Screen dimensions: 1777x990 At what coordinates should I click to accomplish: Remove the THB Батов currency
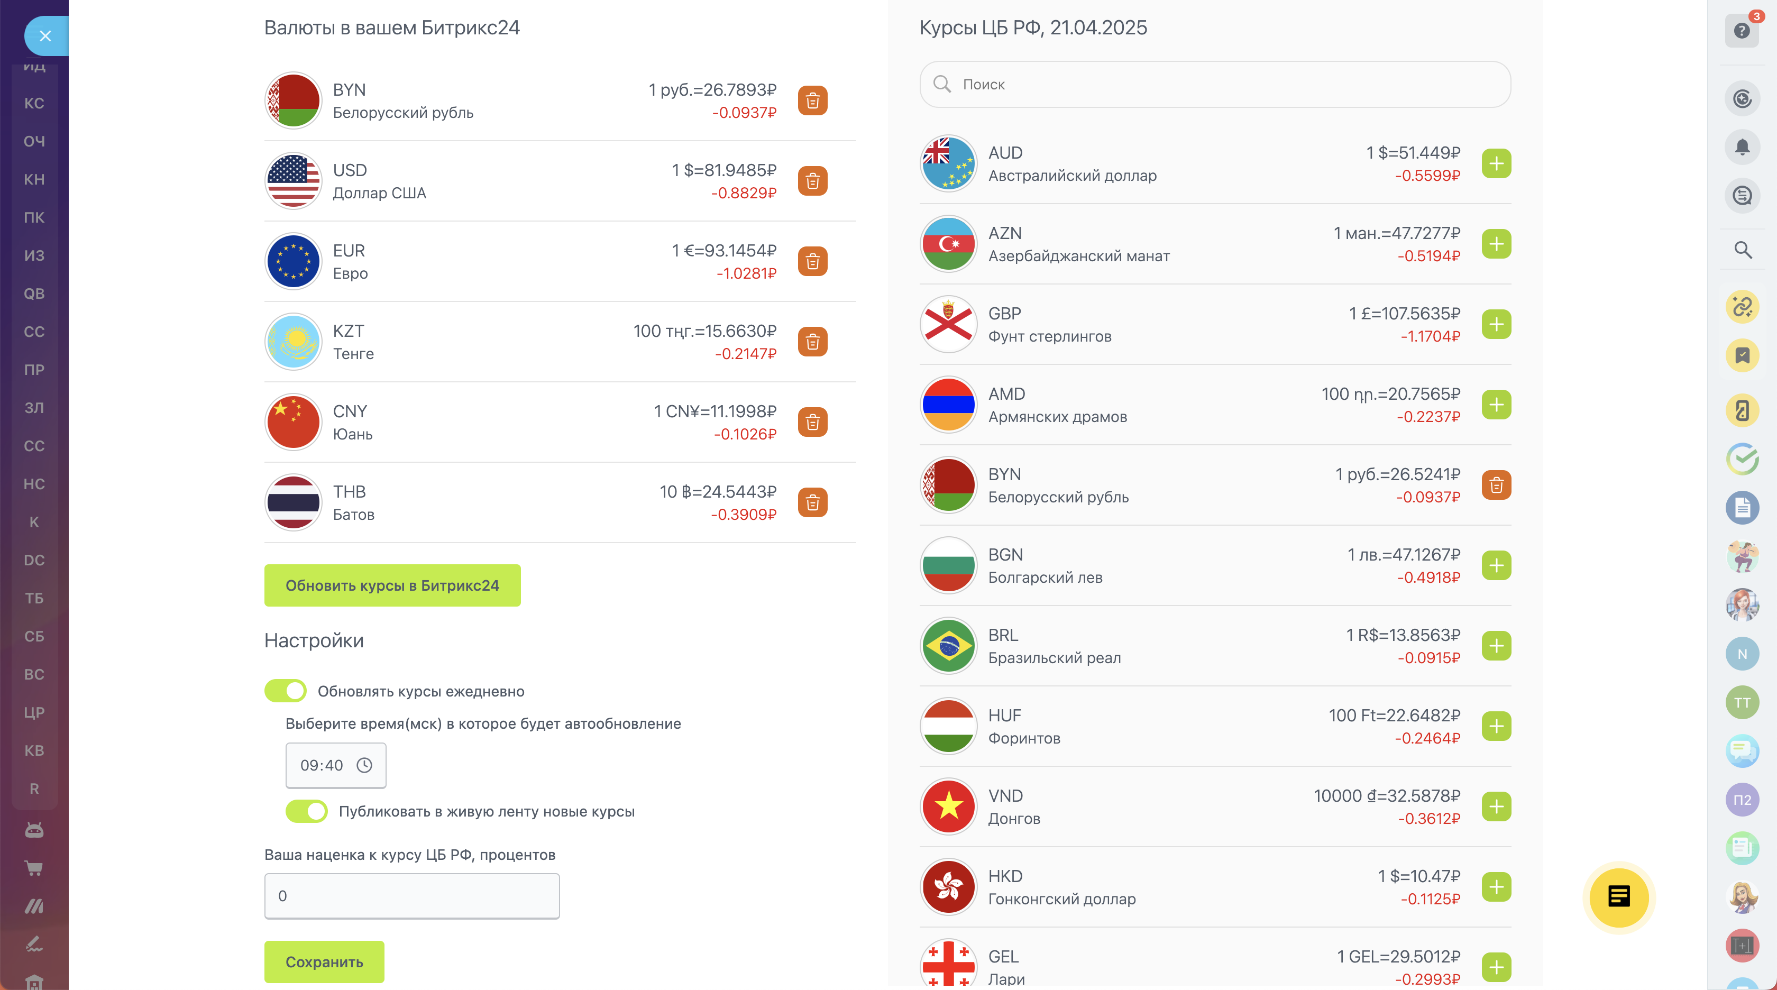click(813, 502)
